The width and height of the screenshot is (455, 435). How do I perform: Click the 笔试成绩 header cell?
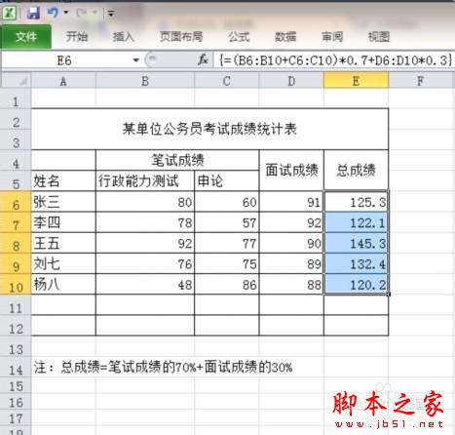pos(177,160)
